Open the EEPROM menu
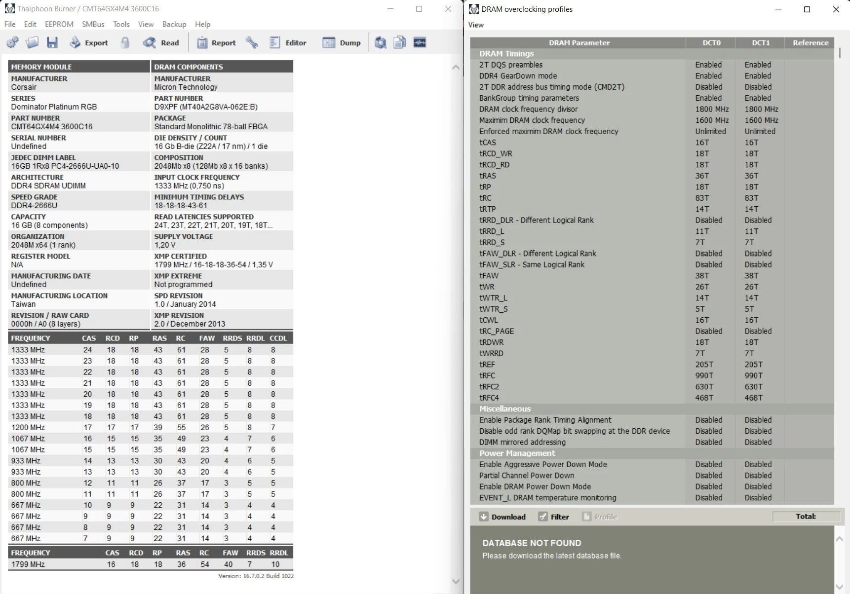The image size is (850, 594). (x=59, y=24)
